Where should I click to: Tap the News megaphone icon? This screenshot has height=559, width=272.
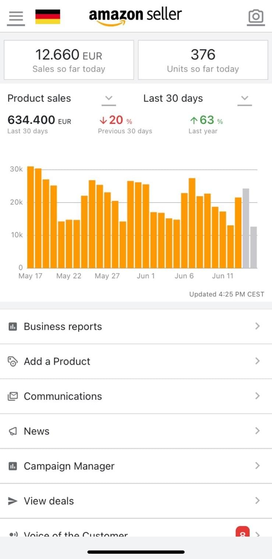click(x=13, y=431)
